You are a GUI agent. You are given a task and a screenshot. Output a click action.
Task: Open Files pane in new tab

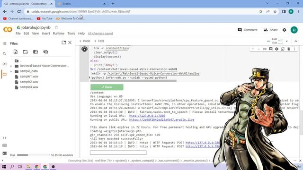pos(64,42)
